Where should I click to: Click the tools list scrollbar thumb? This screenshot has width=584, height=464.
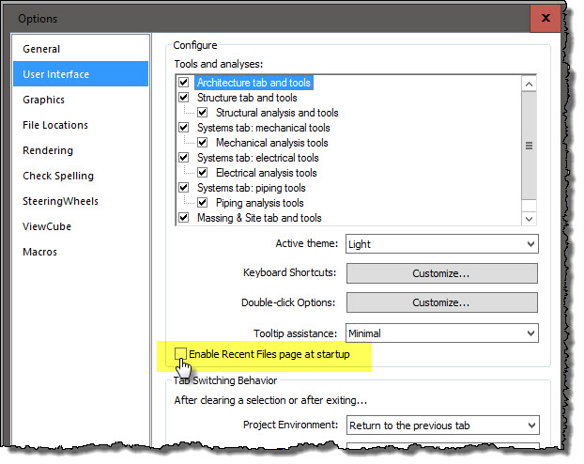[529, 146]
